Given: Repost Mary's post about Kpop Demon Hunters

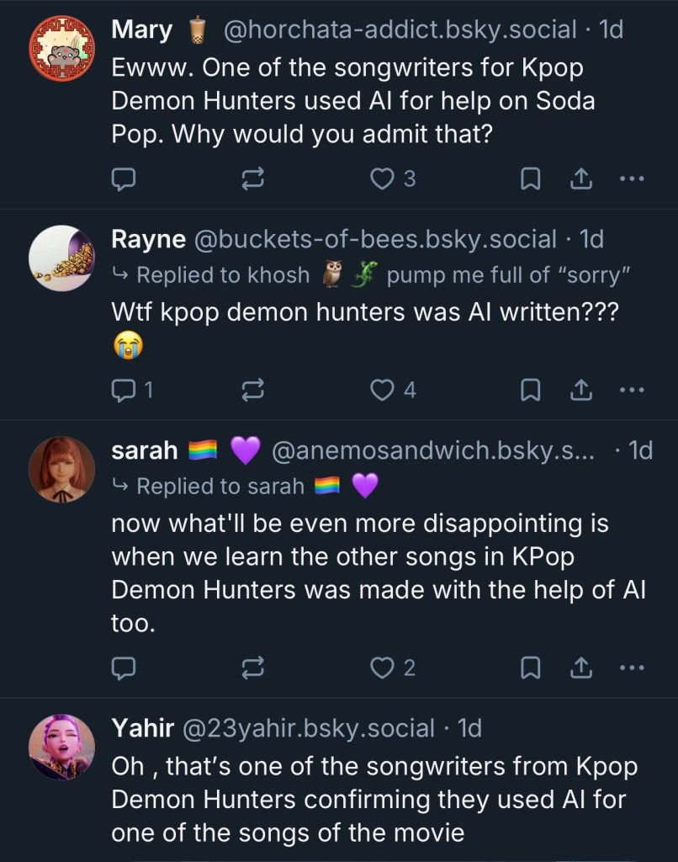Looking at the screenshot, I should [253, 178].
